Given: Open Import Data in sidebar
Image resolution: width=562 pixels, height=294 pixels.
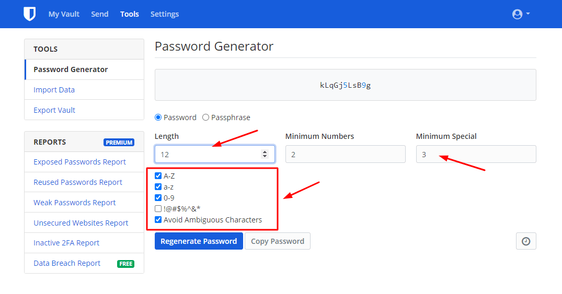Looking at the screenshot, I should [x=54, y=90].
